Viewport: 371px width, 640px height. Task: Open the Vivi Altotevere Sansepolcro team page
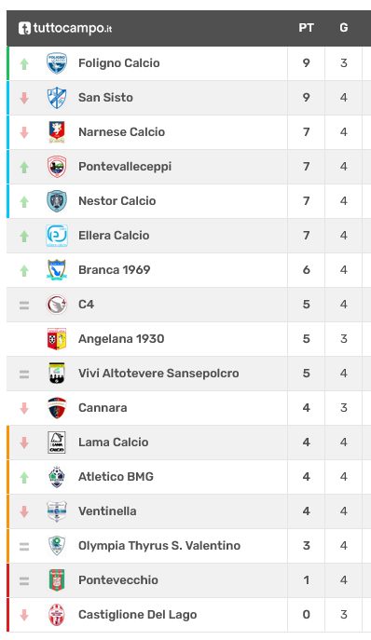tap(158, 373)
